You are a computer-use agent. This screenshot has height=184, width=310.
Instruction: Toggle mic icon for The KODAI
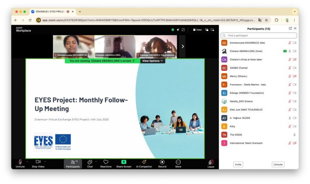tap(294, 135)
